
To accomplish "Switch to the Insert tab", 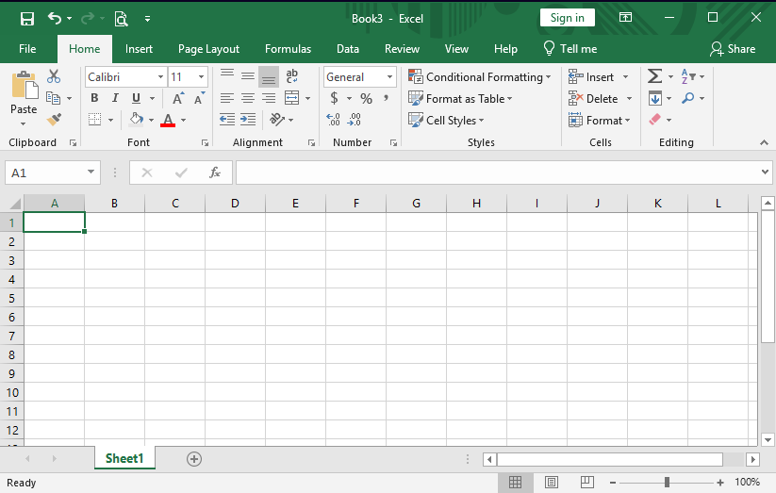I will (139, 48).
